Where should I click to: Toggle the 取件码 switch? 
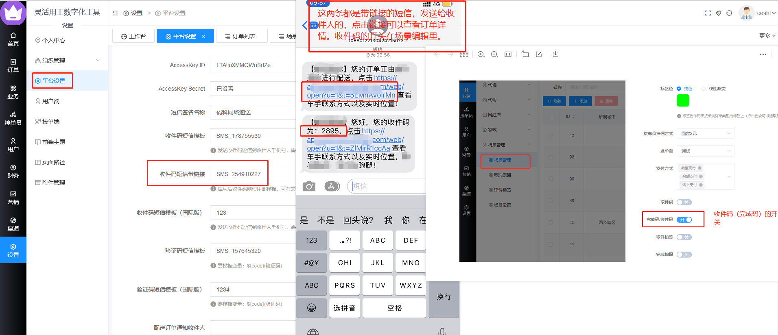[x=684, y=202]
